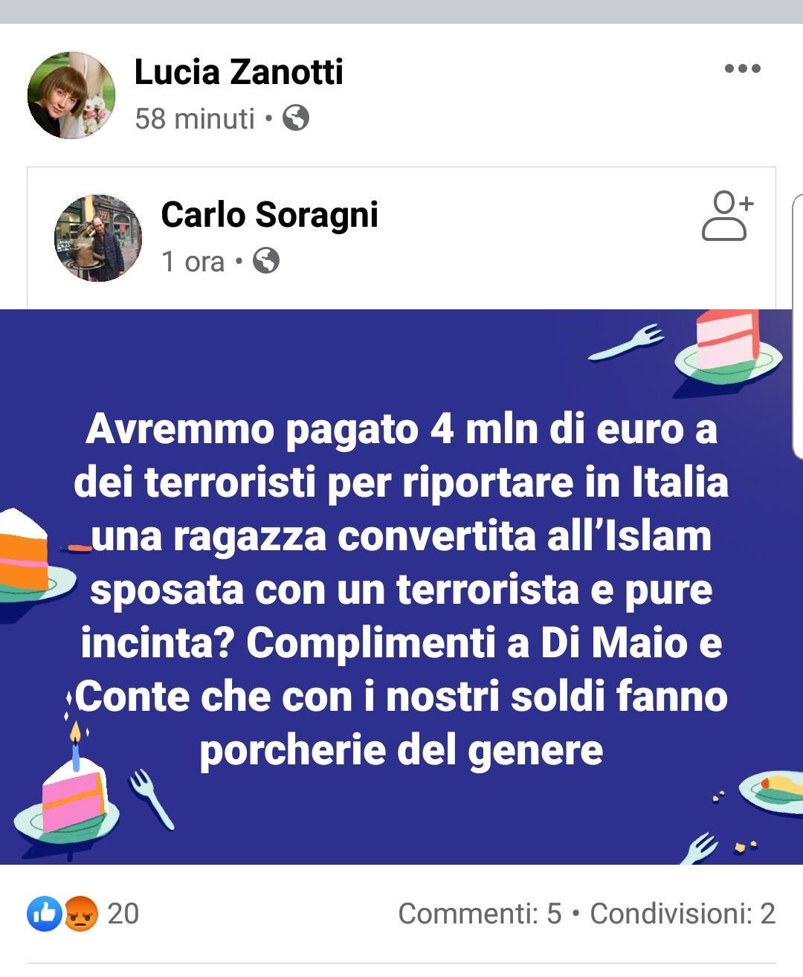Screen dimensions: 803x977
Task: Open Carlo Soragni's profile picture
Action: pos(98,238)
